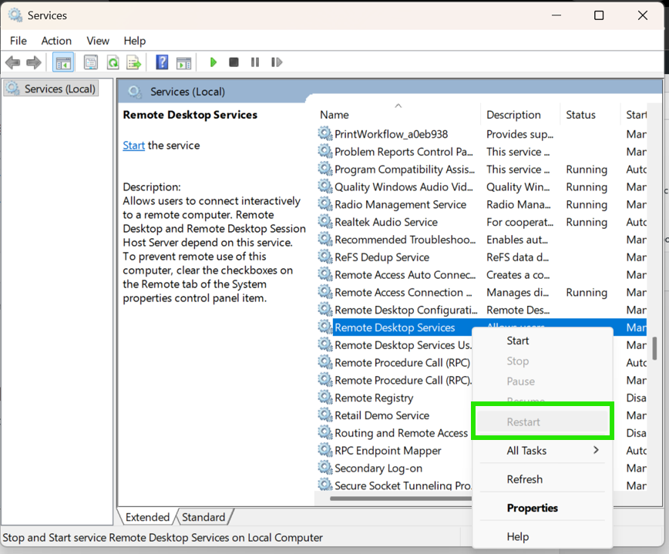Click the Refresh toolbar icon
The height and width of the screenshot is (554, 669).
(x=113, y=62)
